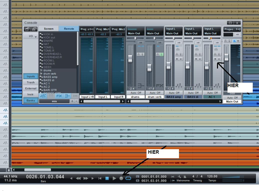259x191 pixels.
Task: Toggle the metronome icon above the Metronome label
Action: pos(185,177)
